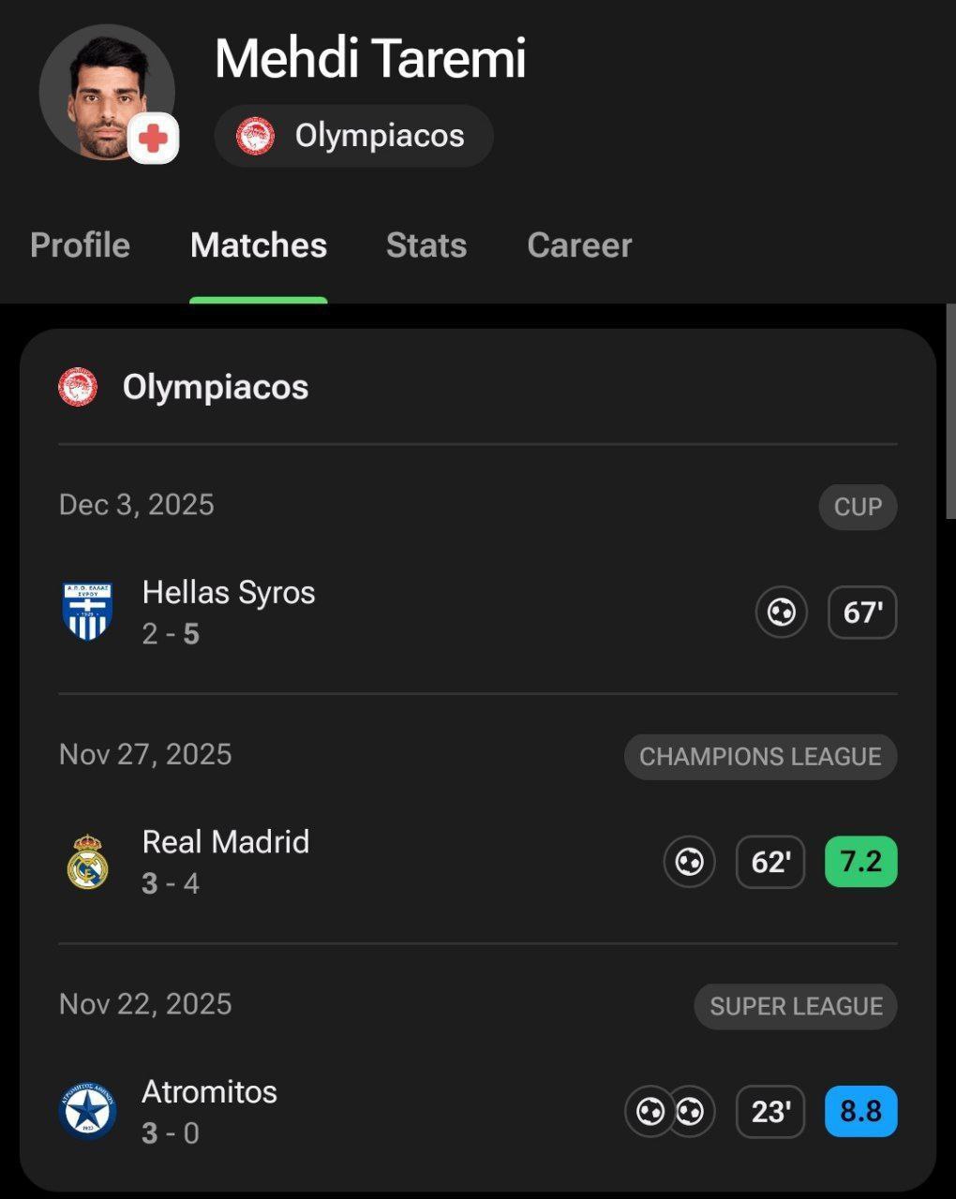Click Olympiacos logo in matches card header
The image size is (956, 1199).
(78, 387)
